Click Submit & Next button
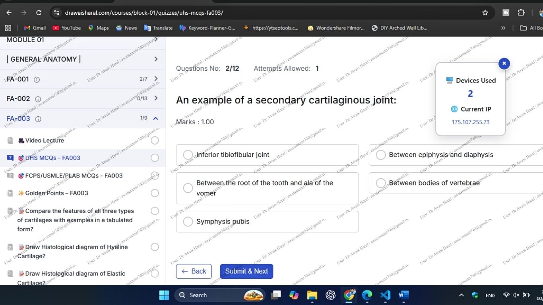Viewport: 543px width, 305px height. pos(246,271)
